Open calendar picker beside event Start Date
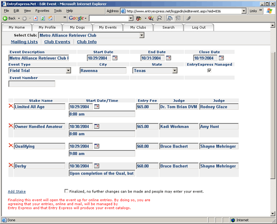This screenshot has width=277, height=224. point(115,58)
